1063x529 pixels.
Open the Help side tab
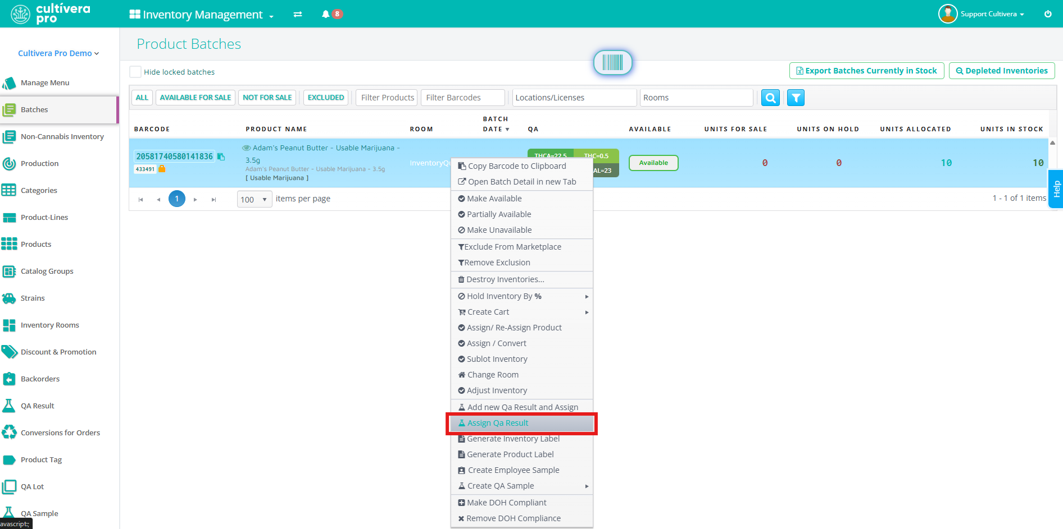click(1056, 189)
